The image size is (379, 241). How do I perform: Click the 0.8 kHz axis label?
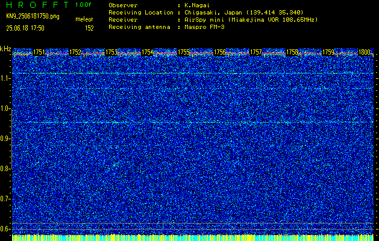tap(5, 169)
